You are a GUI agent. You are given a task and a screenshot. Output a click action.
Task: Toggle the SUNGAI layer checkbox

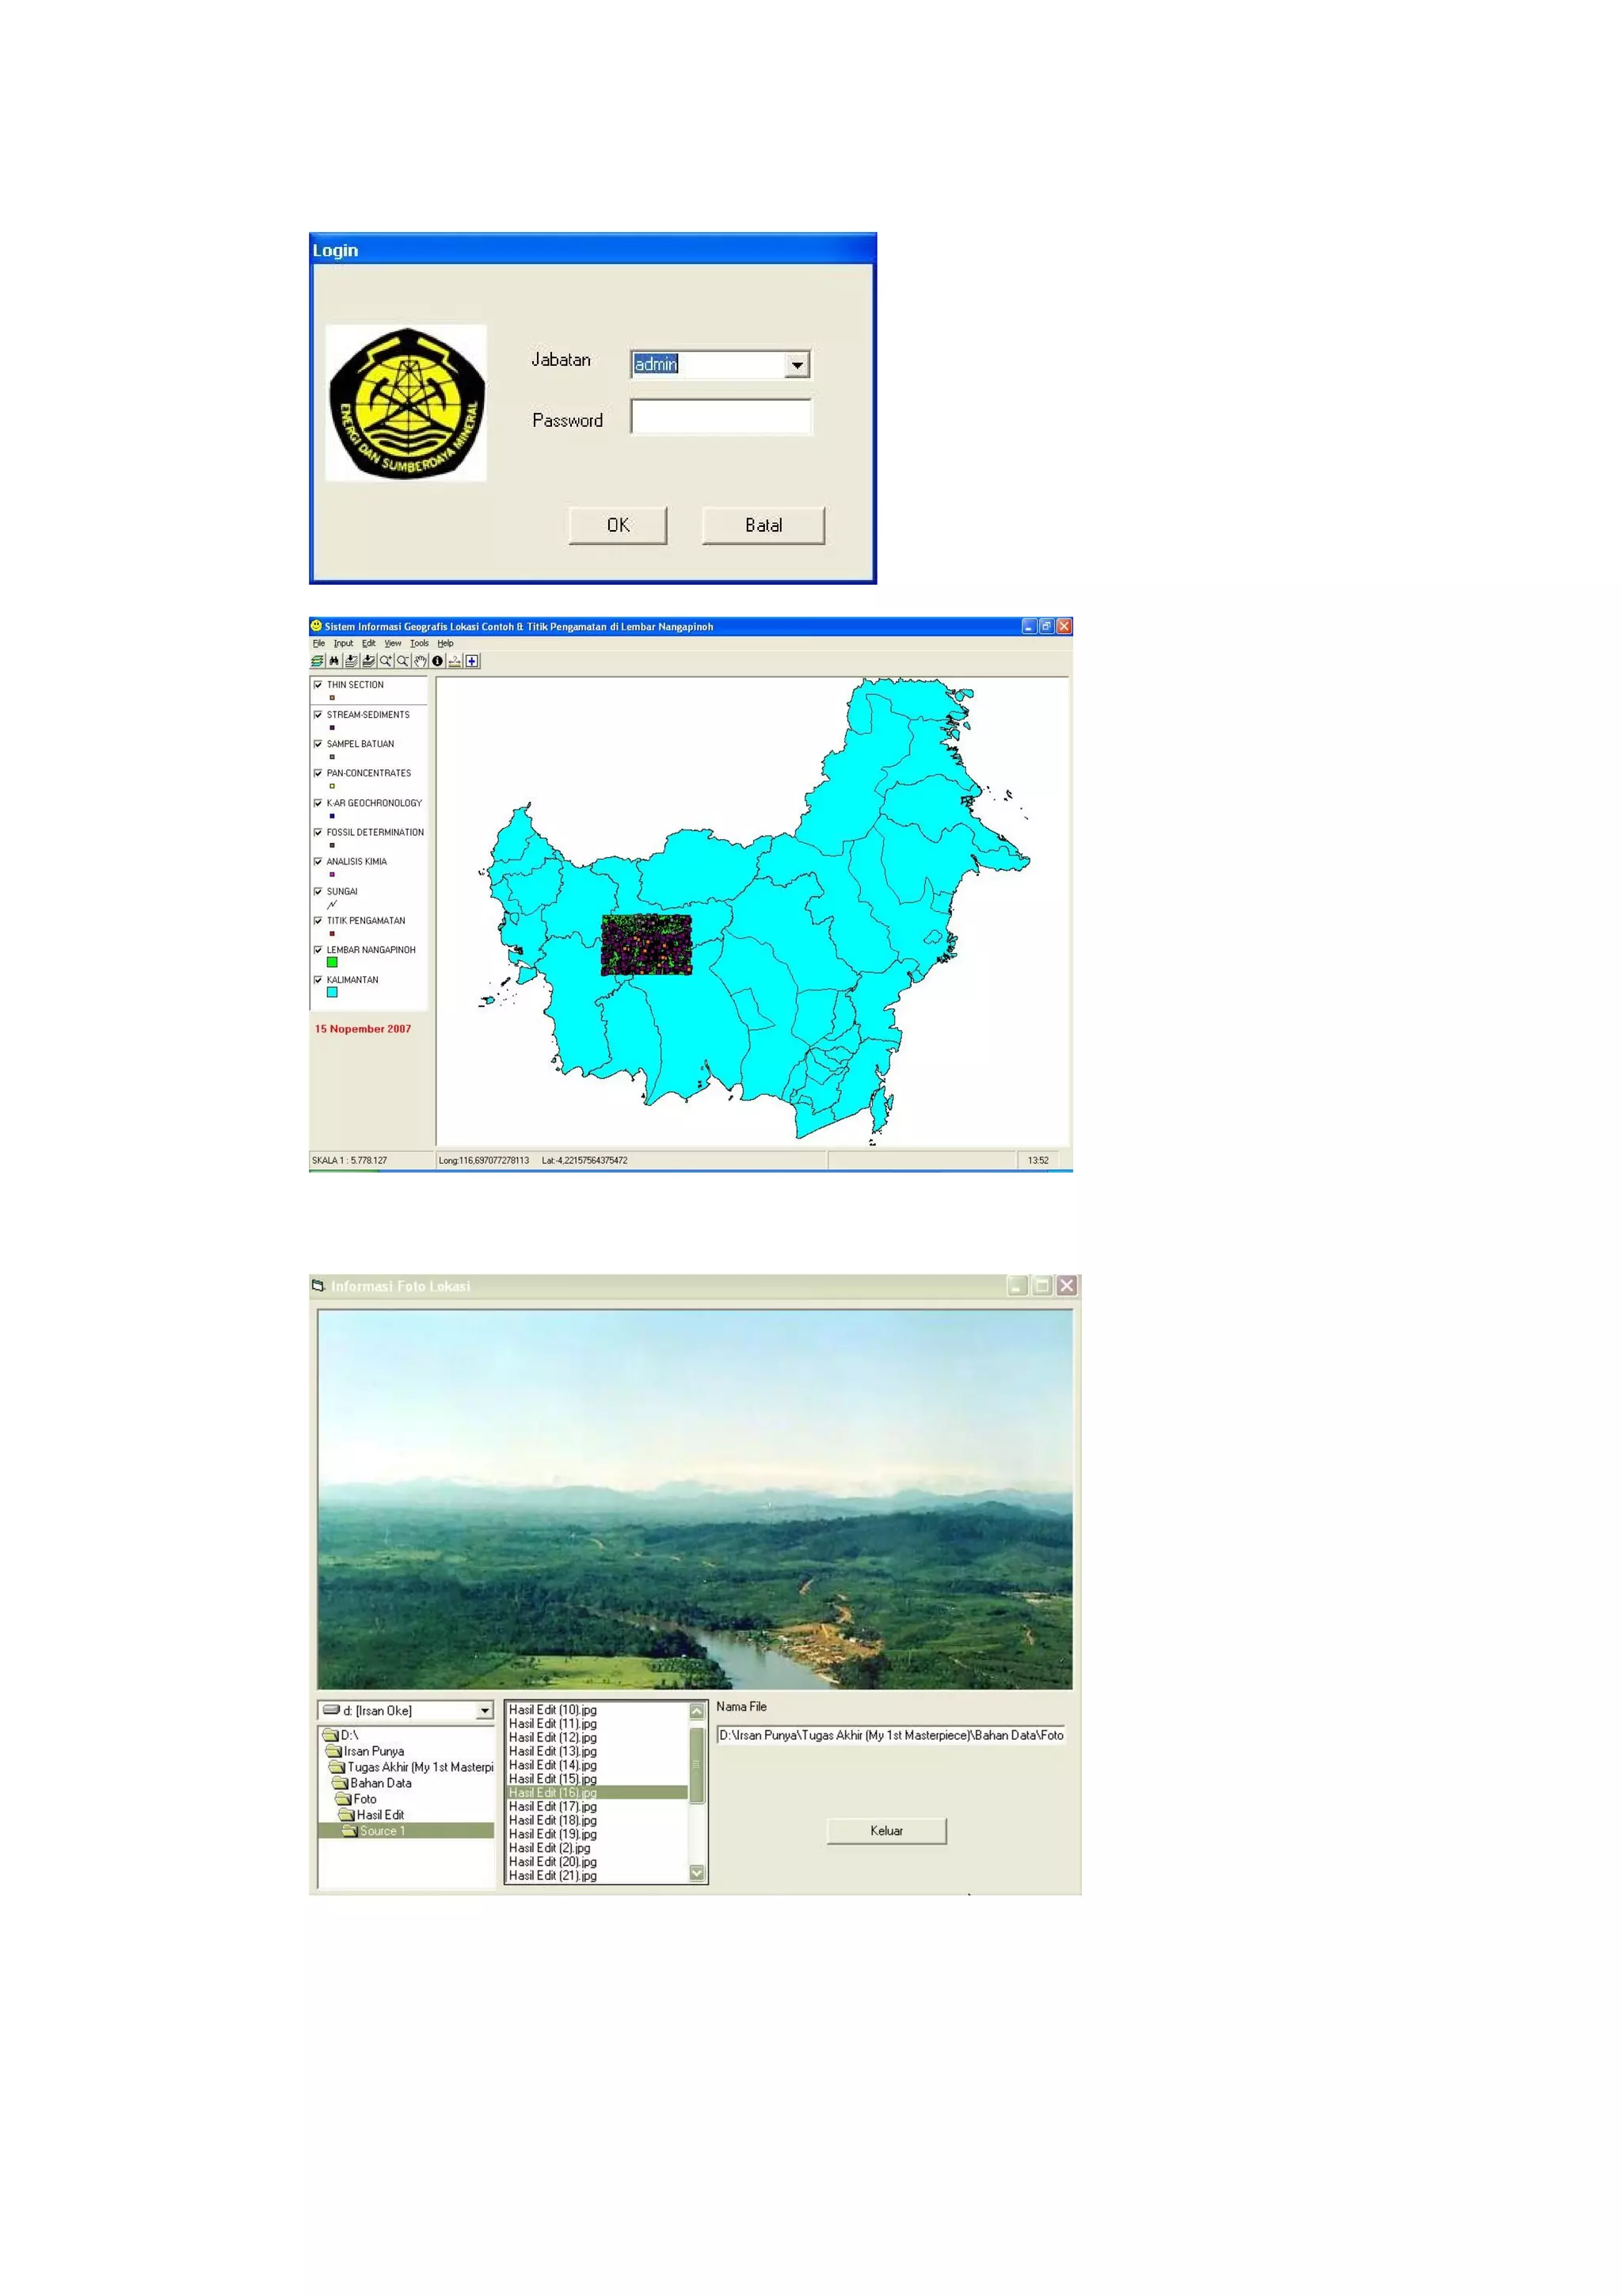pos(318,891)
